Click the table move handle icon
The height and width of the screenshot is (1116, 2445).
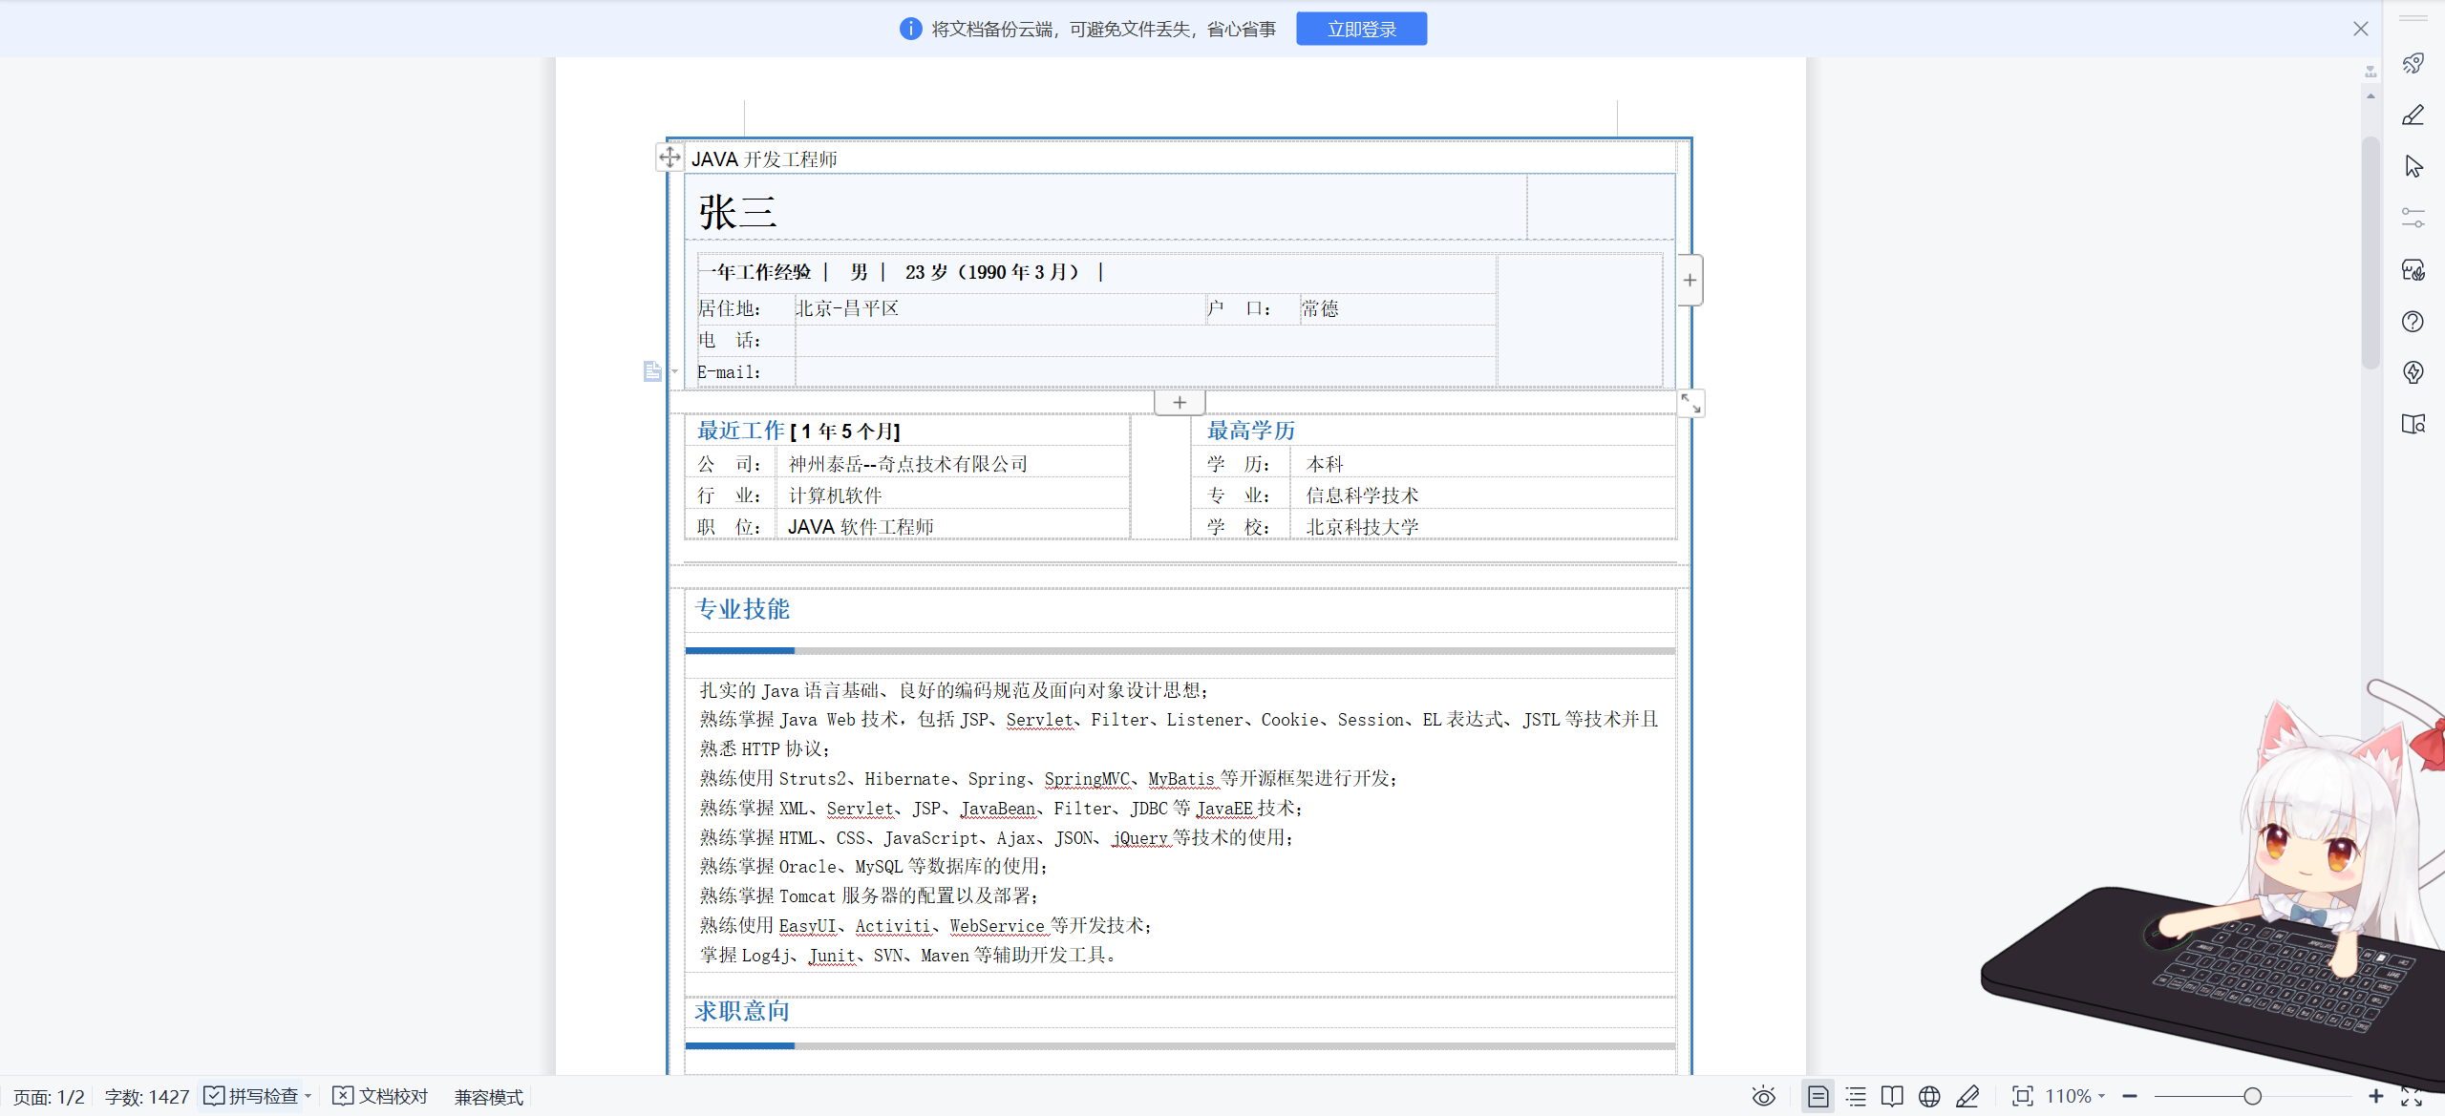(670, 157)
